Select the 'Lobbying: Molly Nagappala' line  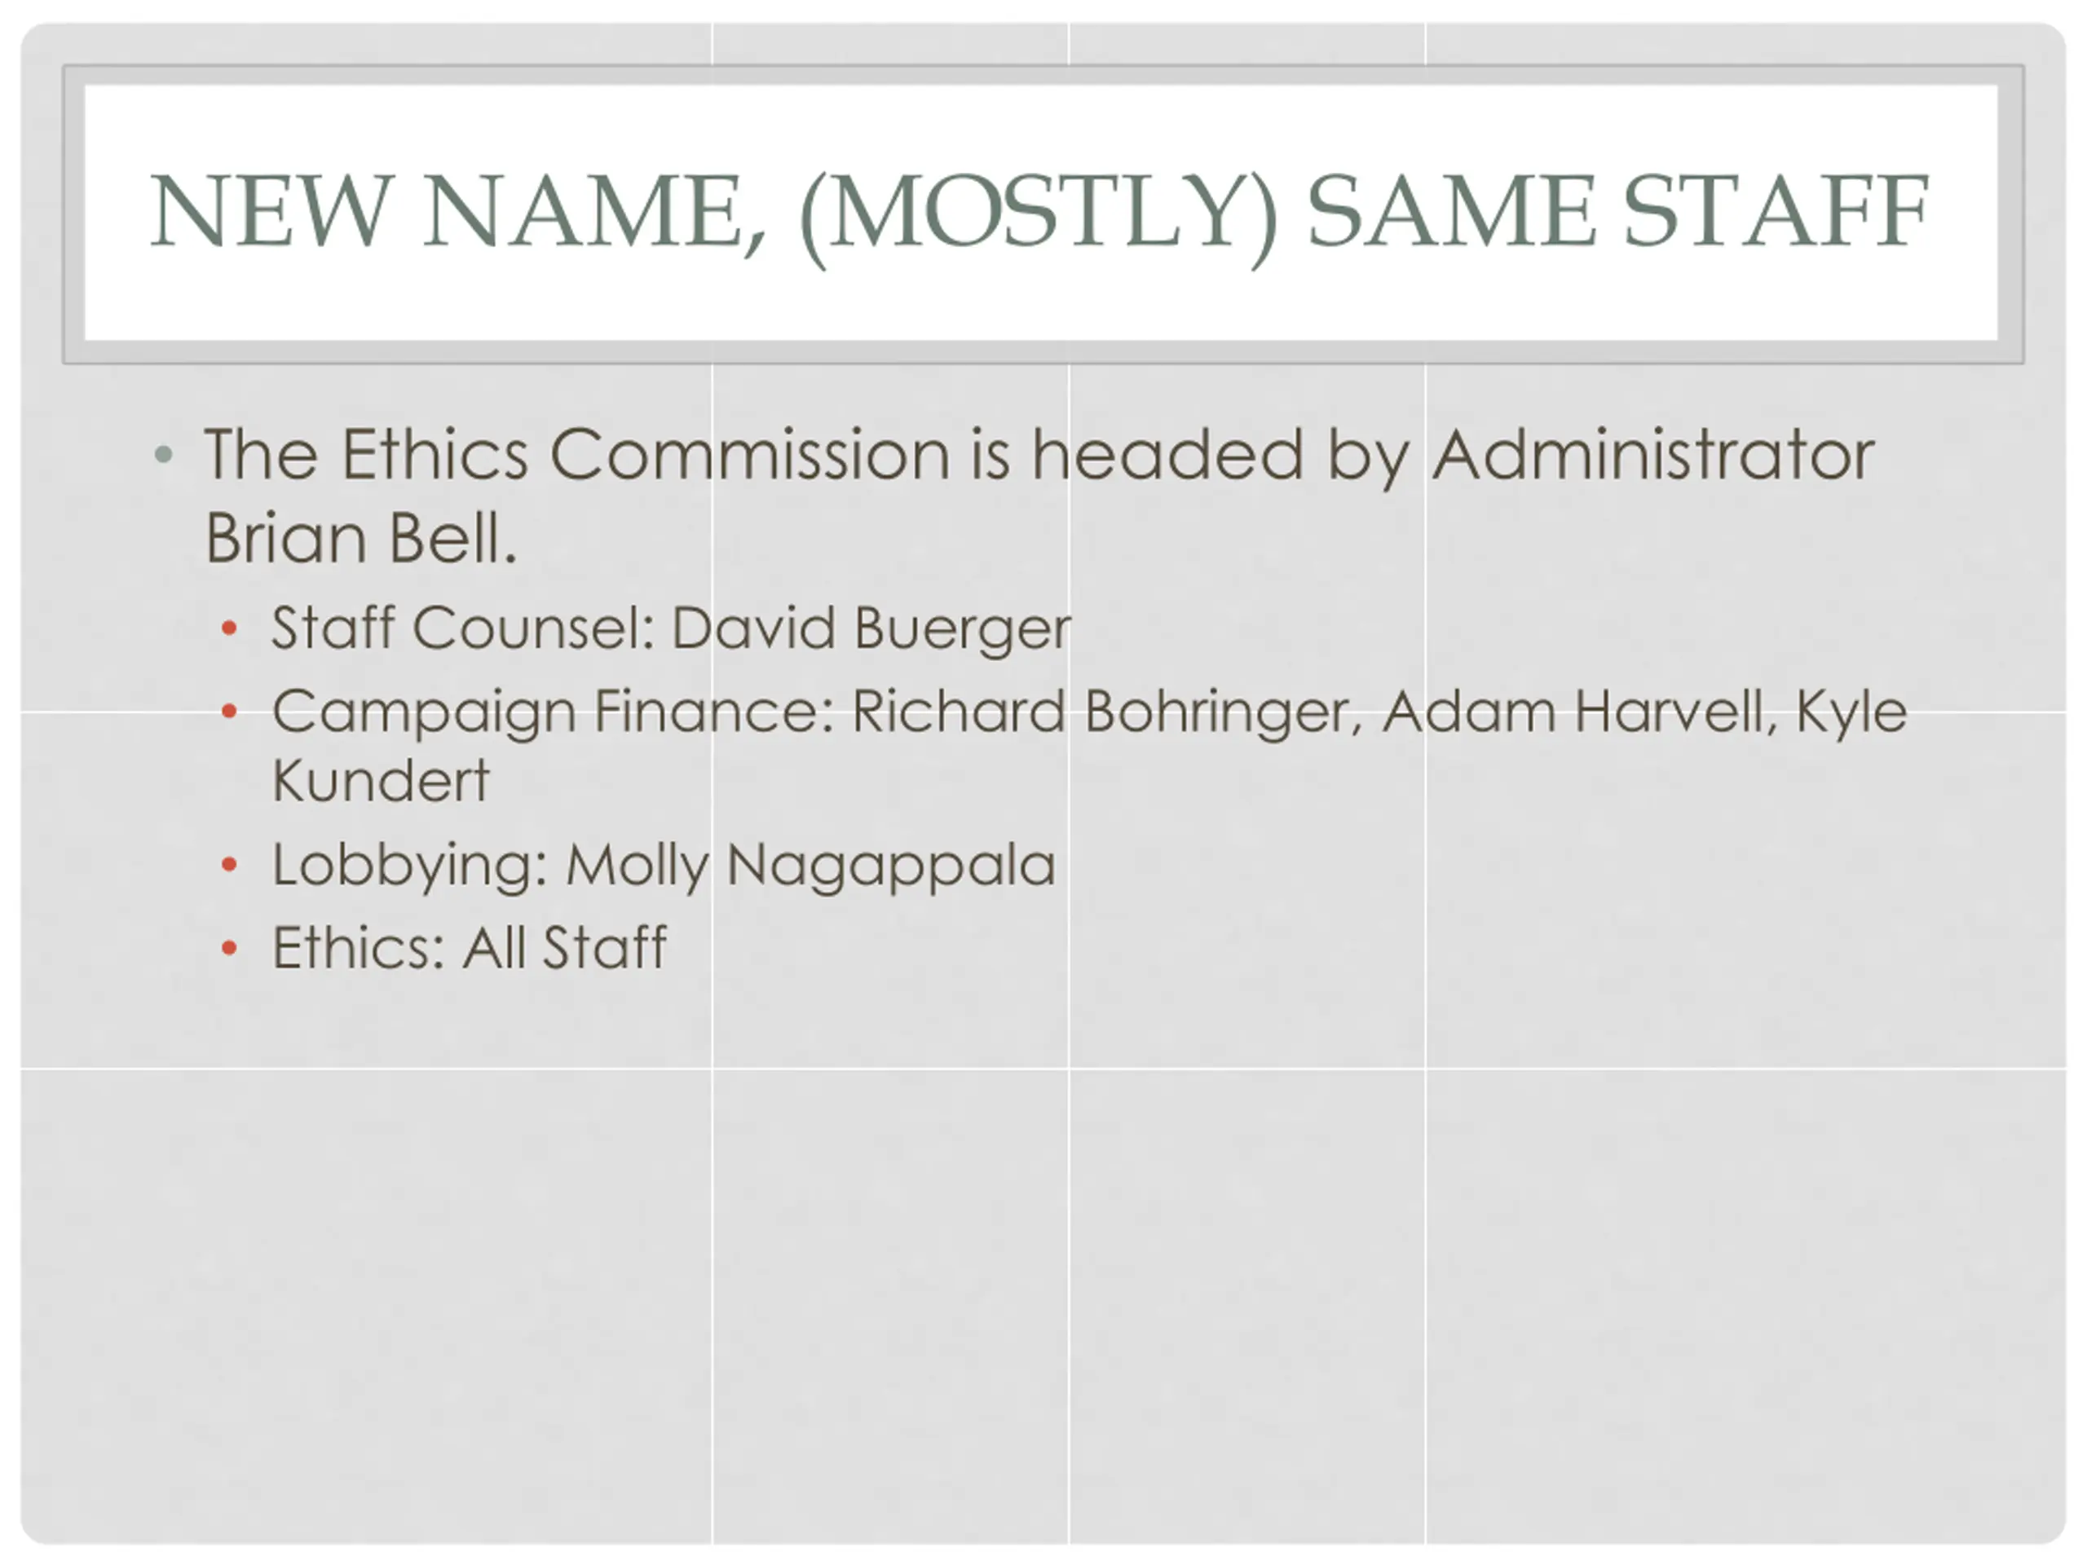click(664, 866)
